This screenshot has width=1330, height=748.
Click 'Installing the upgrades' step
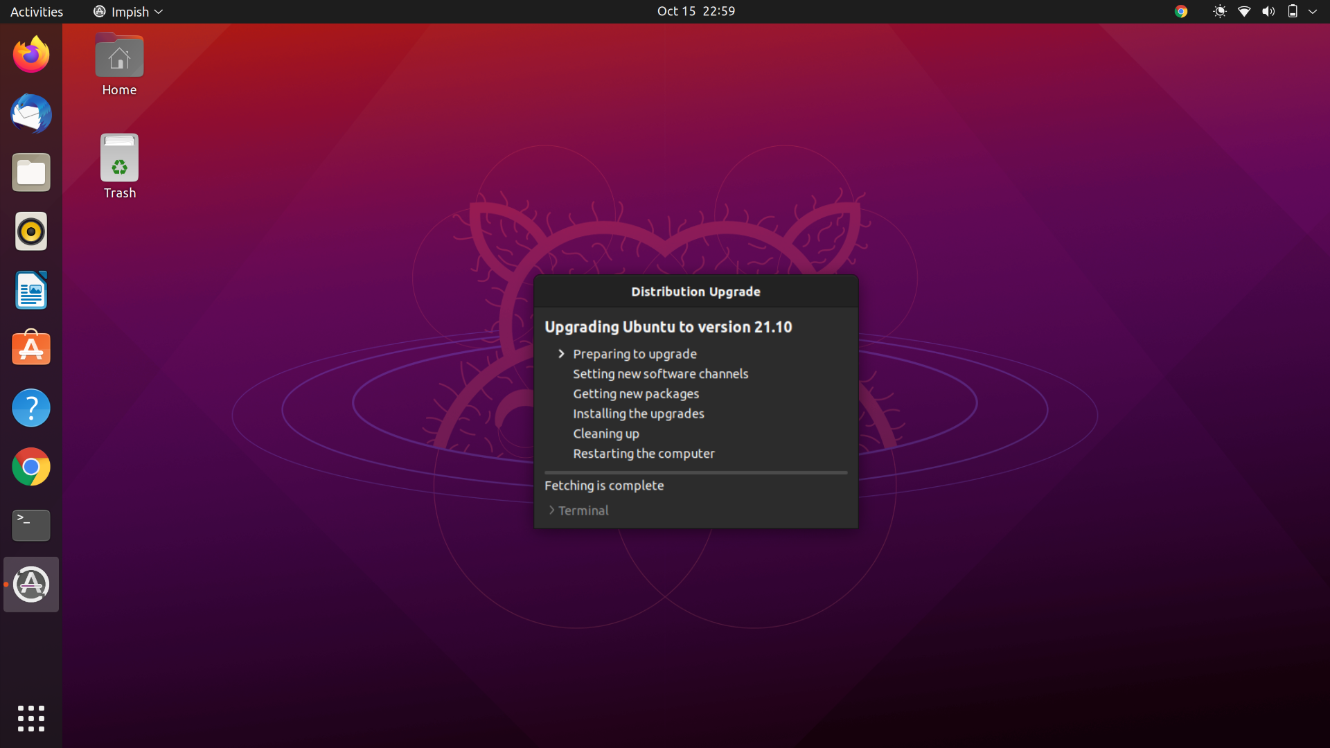tap(639, 413)
